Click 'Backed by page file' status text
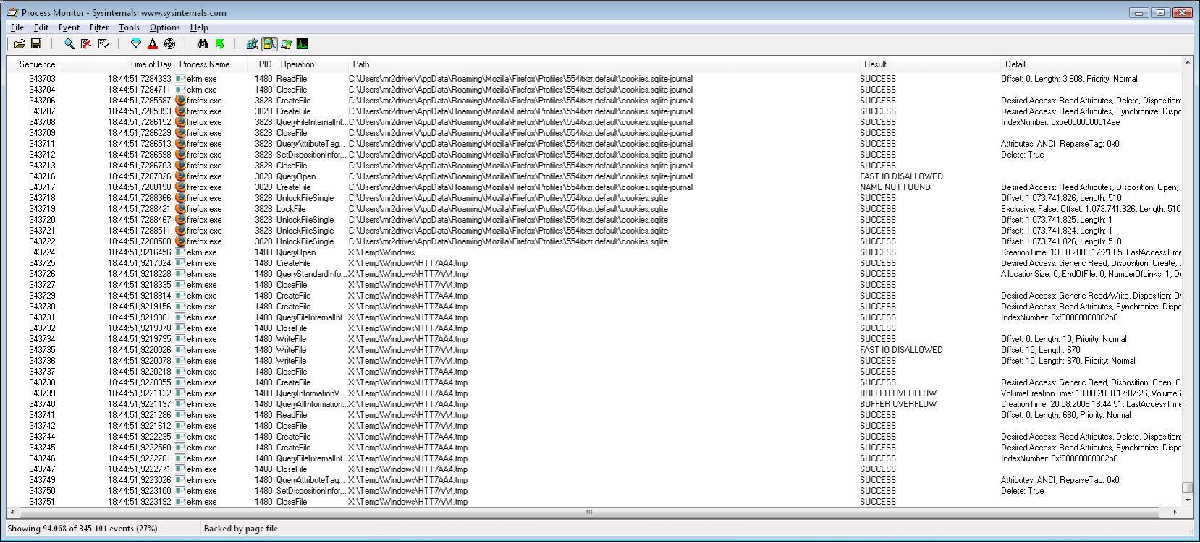This screenshot has height=543, width=1200. (240, 529)
